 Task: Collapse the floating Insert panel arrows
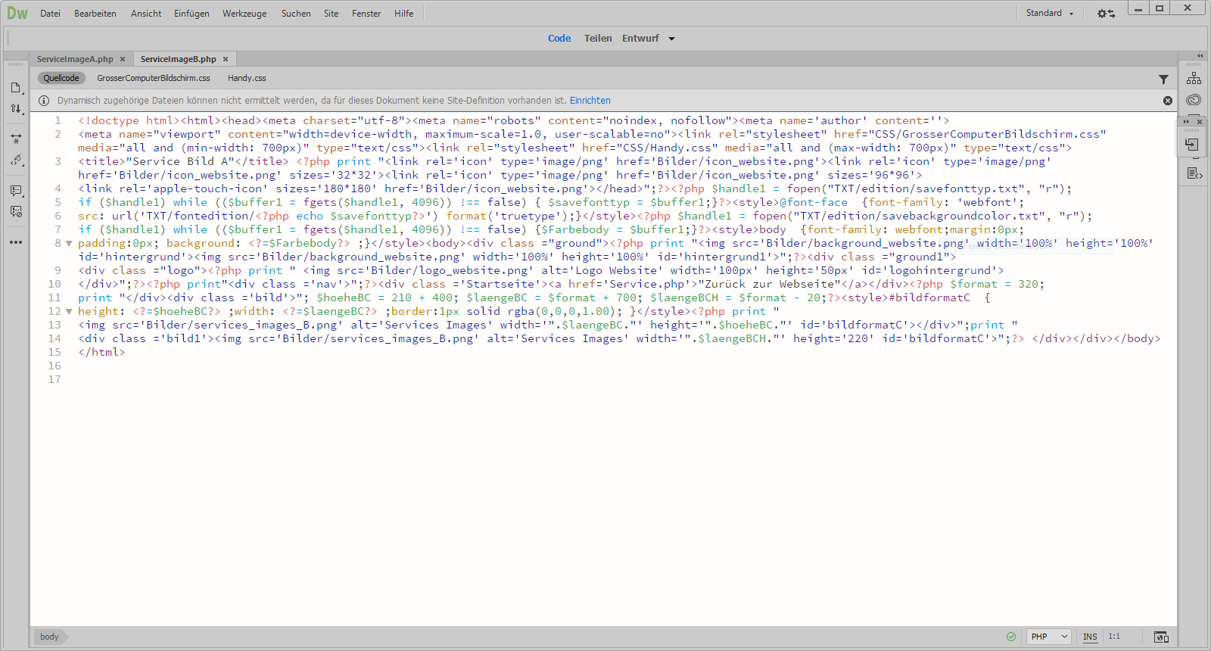coord(1187,122)
